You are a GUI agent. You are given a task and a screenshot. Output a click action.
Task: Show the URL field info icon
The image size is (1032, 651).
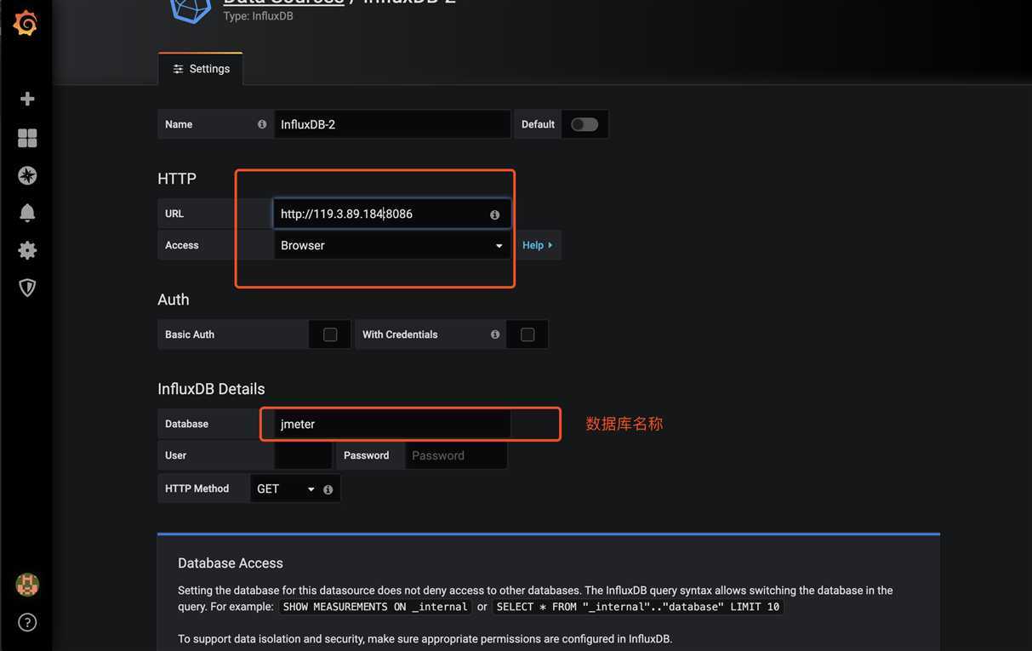point(495,214)
